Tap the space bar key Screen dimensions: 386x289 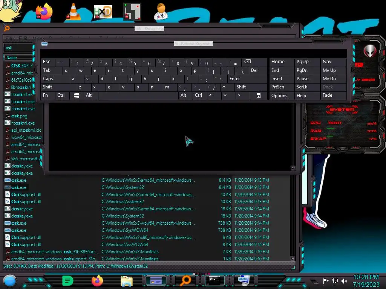tap(138, 95)
